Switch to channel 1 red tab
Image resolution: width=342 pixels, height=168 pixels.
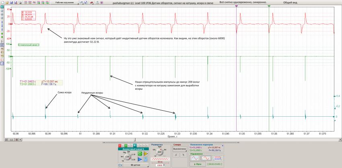(120, 145)
